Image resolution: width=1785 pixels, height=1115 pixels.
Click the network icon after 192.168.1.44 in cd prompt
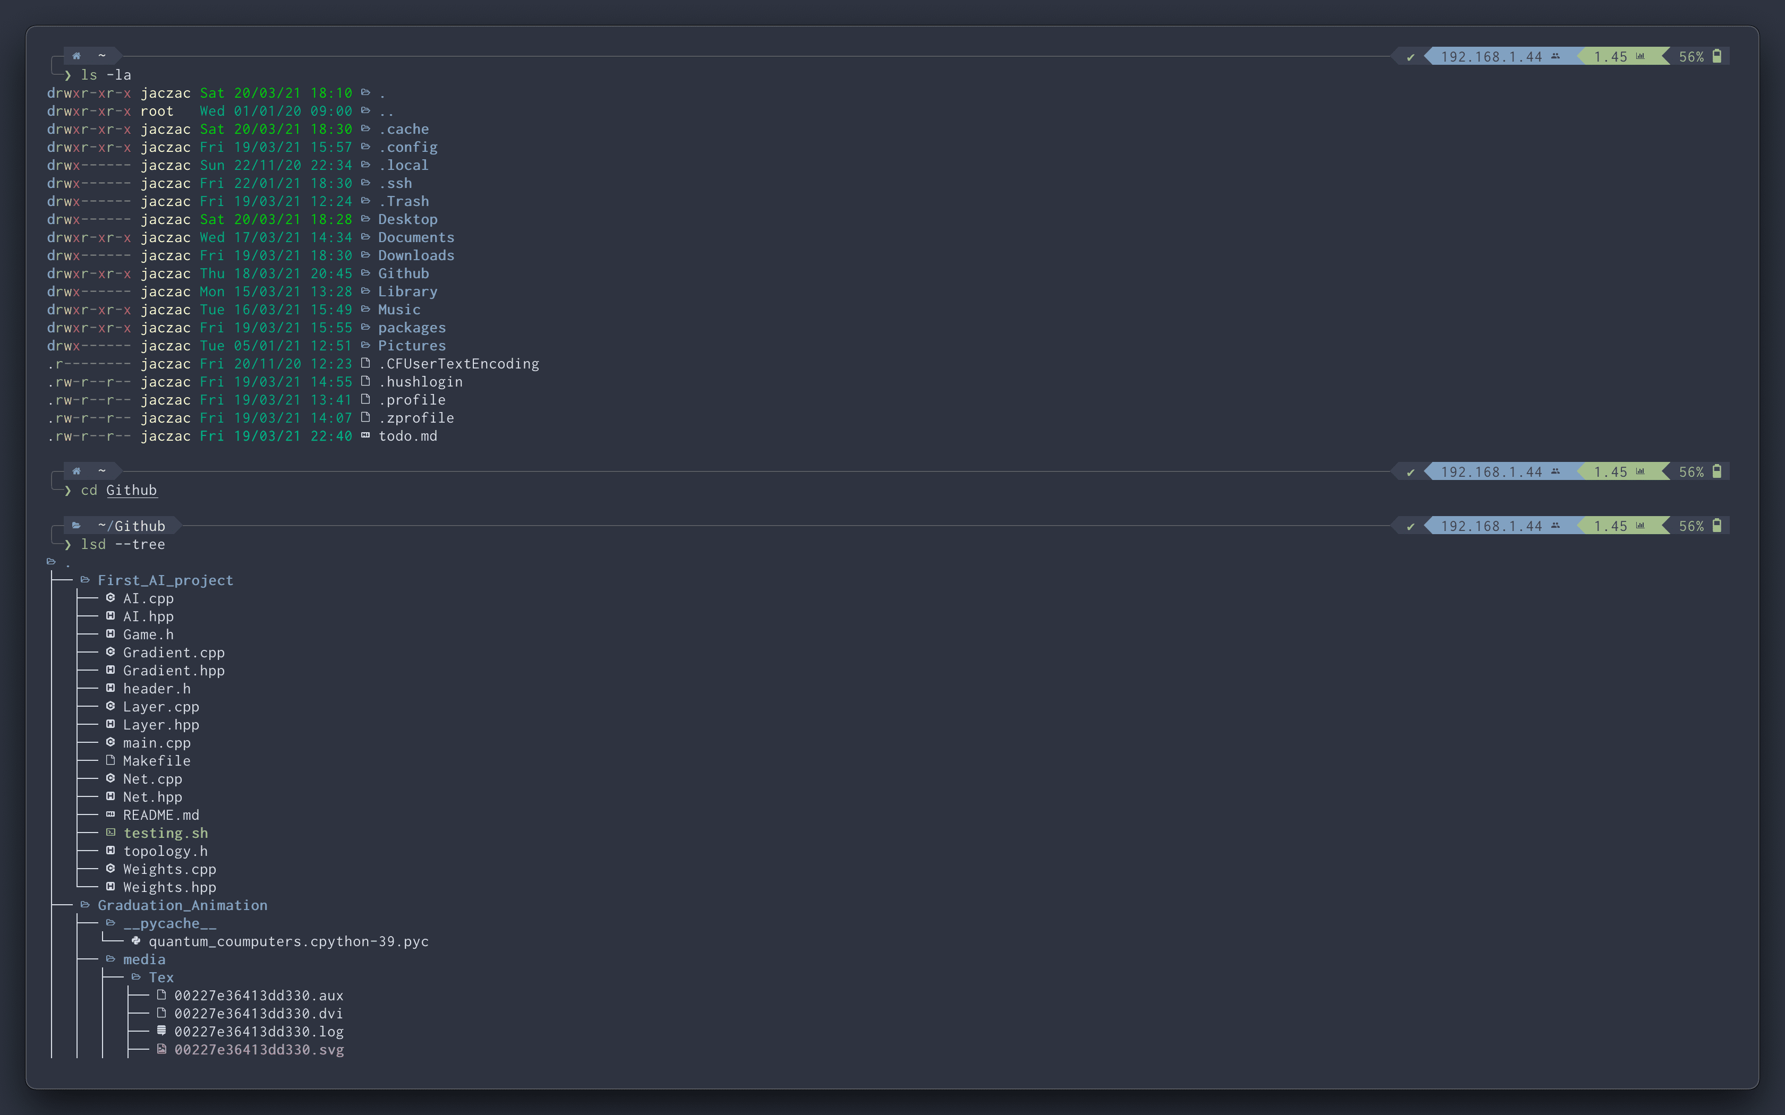[x=1555, y=472]
